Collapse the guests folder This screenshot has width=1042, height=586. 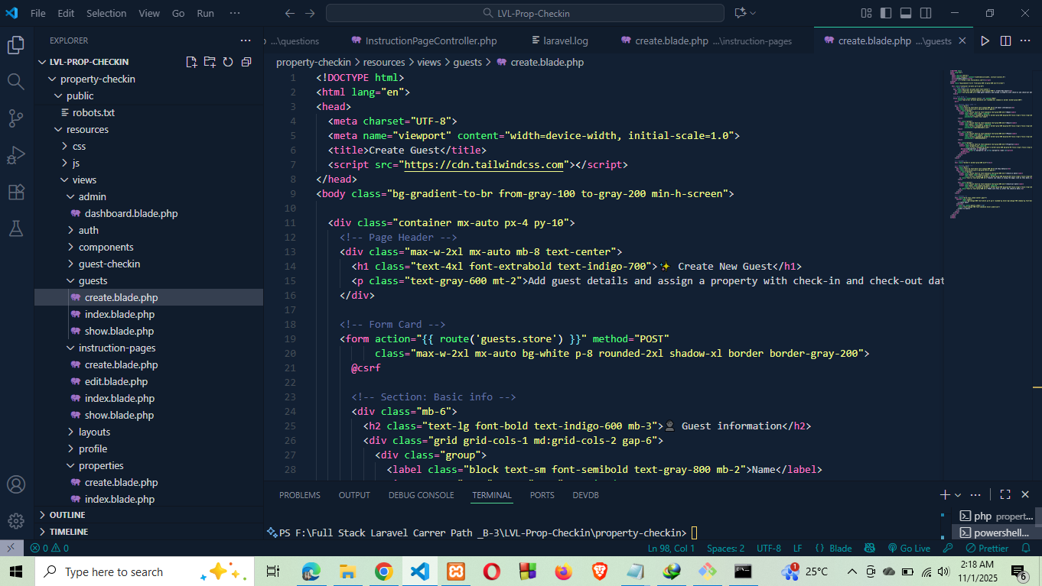coord(93,280)
